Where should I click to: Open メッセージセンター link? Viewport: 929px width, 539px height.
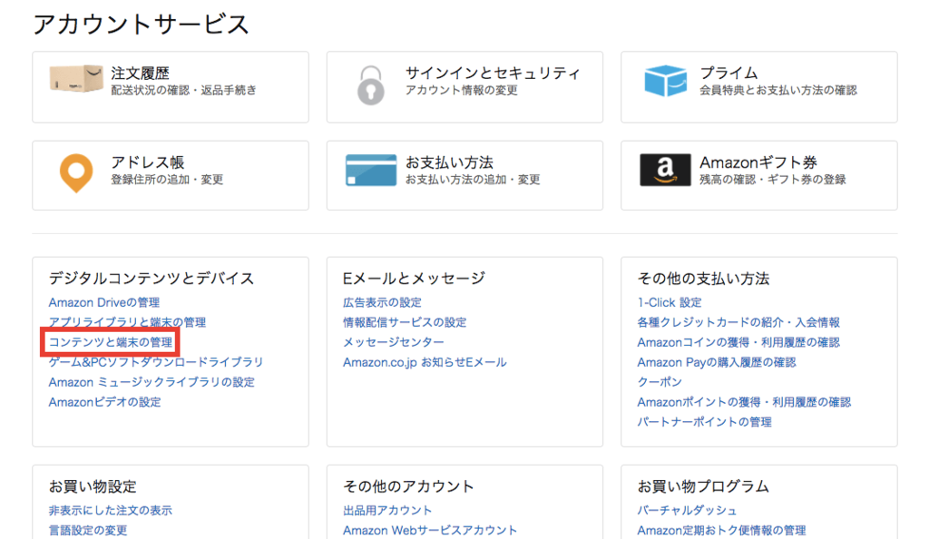[394, 342]
